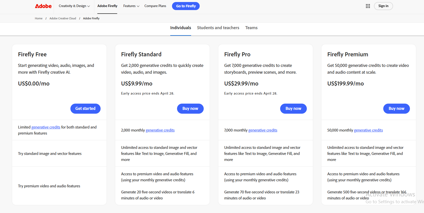Open generative credits link in Firefly Free
Viewport: 424px width, 213px height.
point(46,127)
